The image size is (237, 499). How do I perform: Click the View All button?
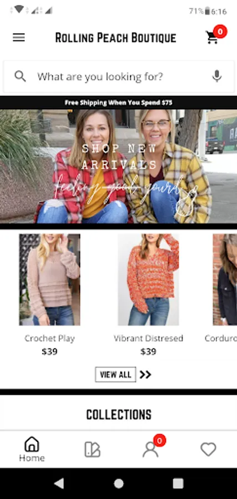pyautogui.click(x=115, y=375)
